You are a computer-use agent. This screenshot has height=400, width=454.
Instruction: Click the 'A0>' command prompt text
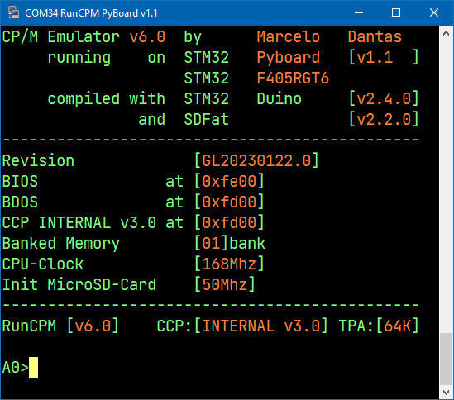click(16, 368)
